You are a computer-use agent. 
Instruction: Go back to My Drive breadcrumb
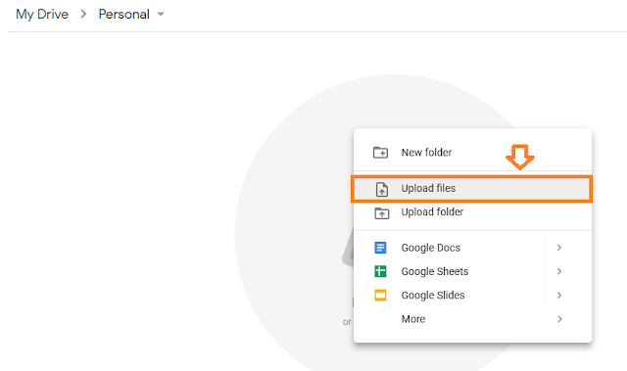tap(42, 15)
